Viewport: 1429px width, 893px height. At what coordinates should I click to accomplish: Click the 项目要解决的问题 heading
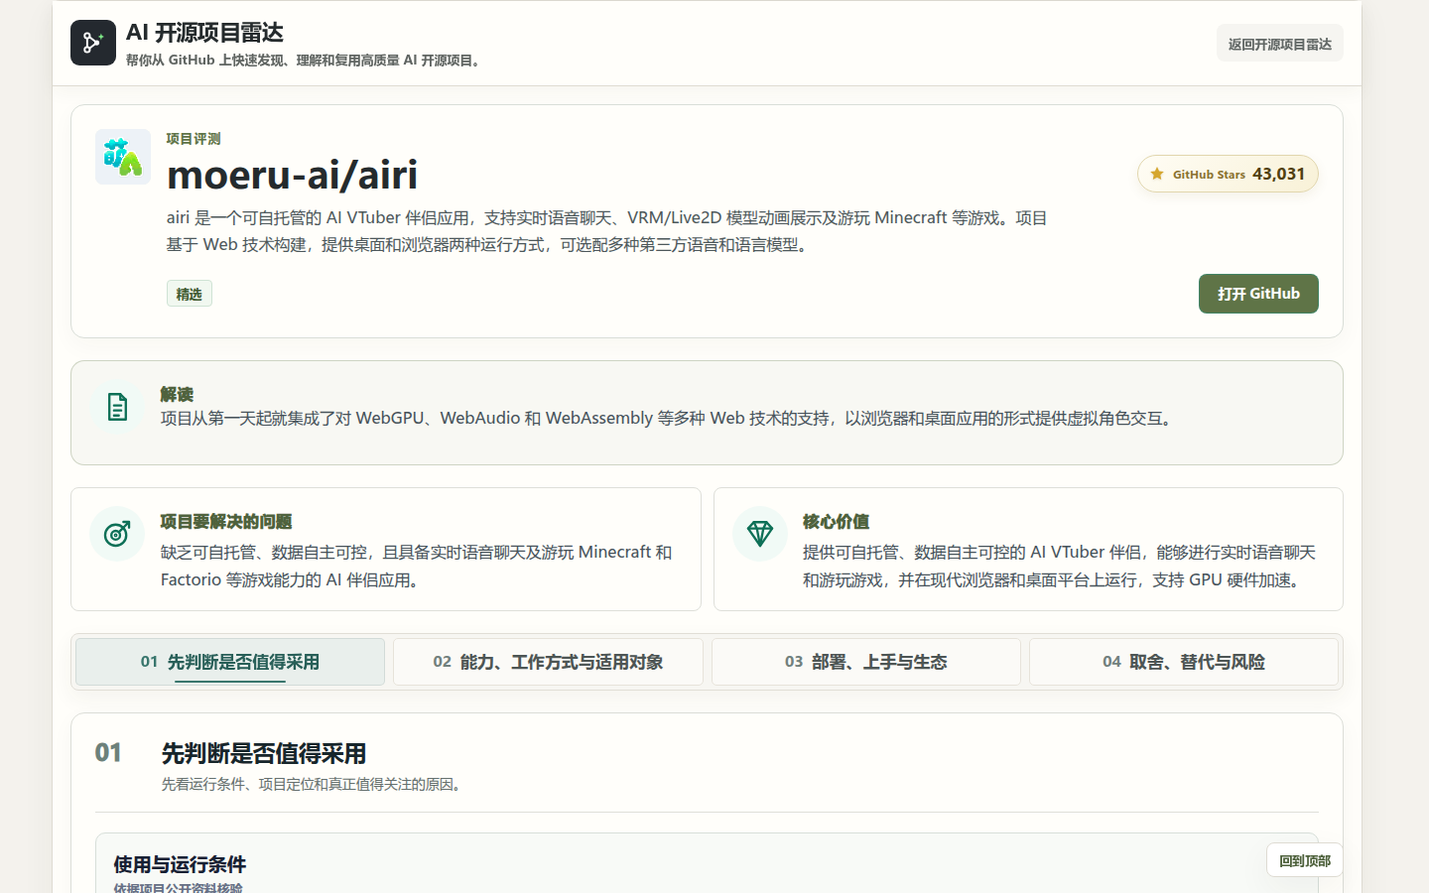226,522
